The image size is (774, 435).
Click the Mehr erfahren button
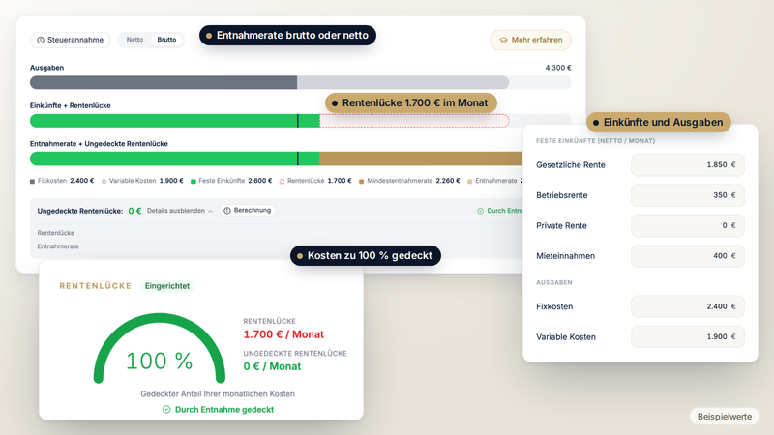(x=530, y=40)
